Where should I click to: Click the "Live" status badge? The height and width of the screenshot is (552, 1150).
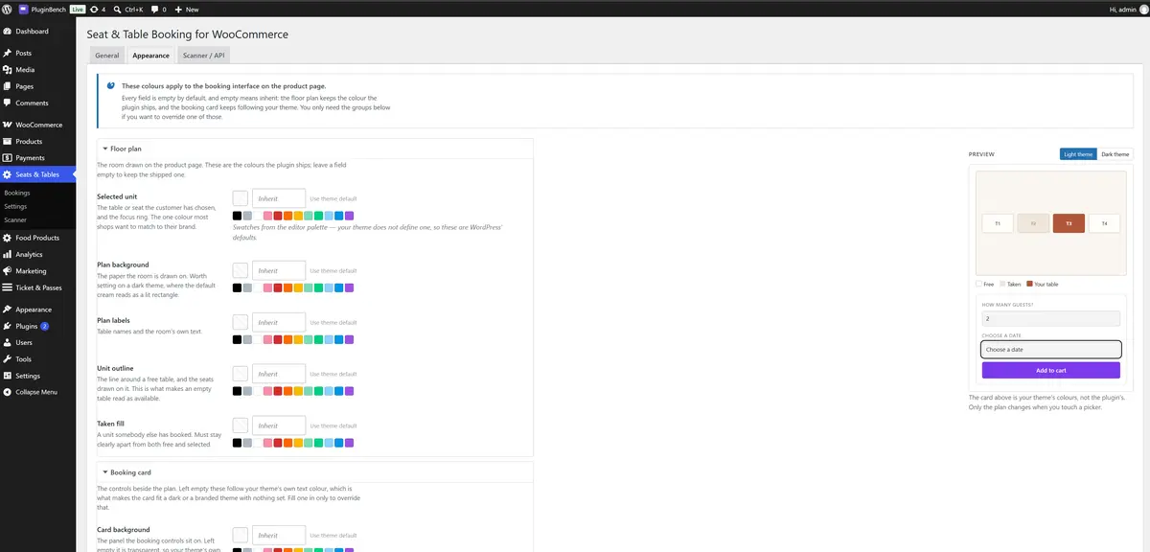click(x=78, y=9)
